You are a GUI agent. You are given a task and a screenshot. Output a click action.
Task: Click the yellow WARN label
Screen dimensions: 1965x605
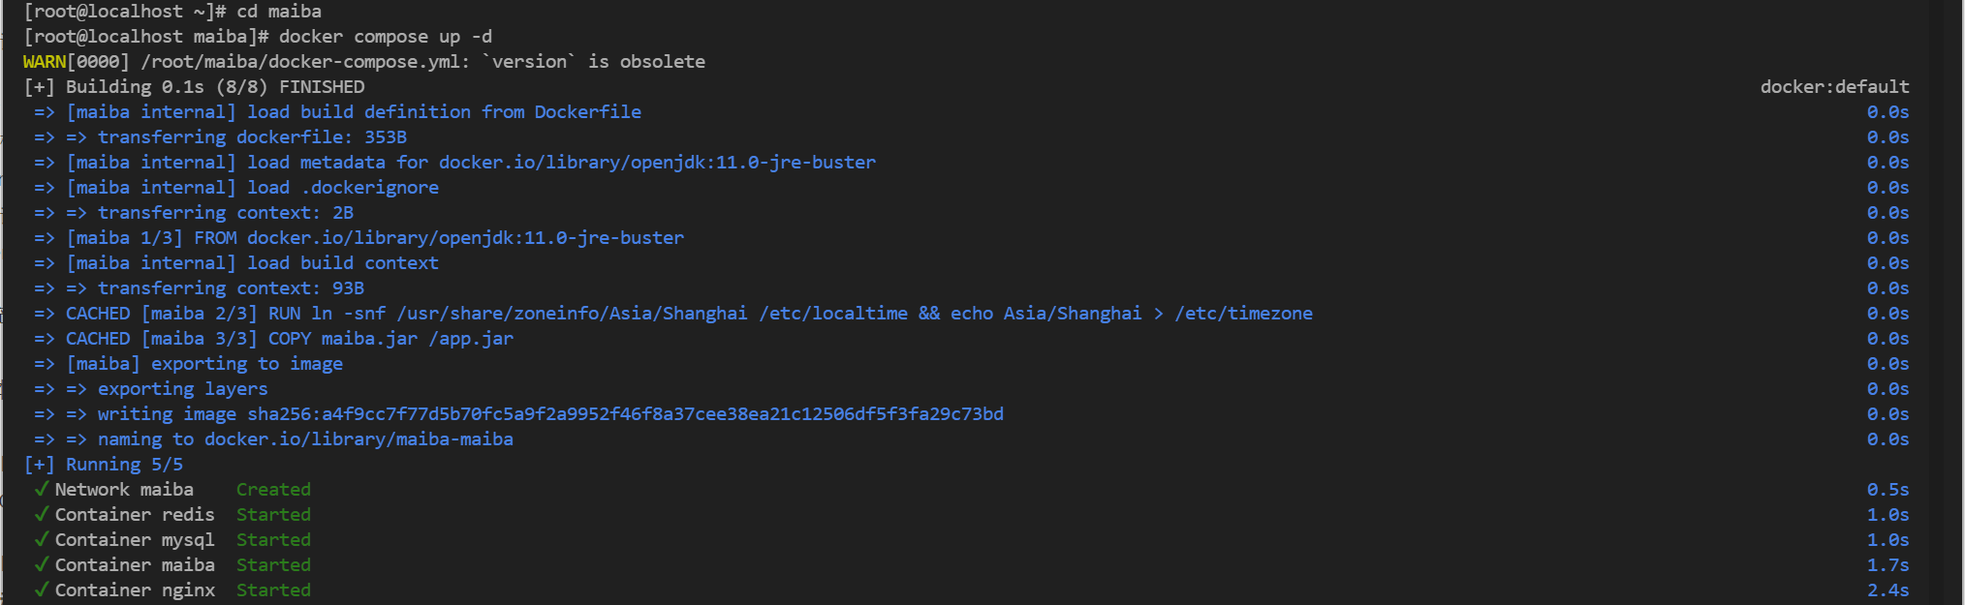click(x=45, y=62)
